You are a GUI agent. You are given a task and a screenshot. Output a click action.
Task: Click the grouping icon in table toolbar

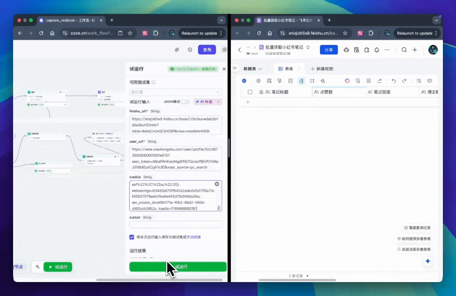290,81
